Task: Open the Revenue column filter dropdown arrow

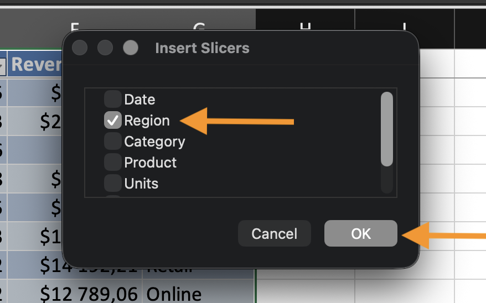Action: point(2,65)
